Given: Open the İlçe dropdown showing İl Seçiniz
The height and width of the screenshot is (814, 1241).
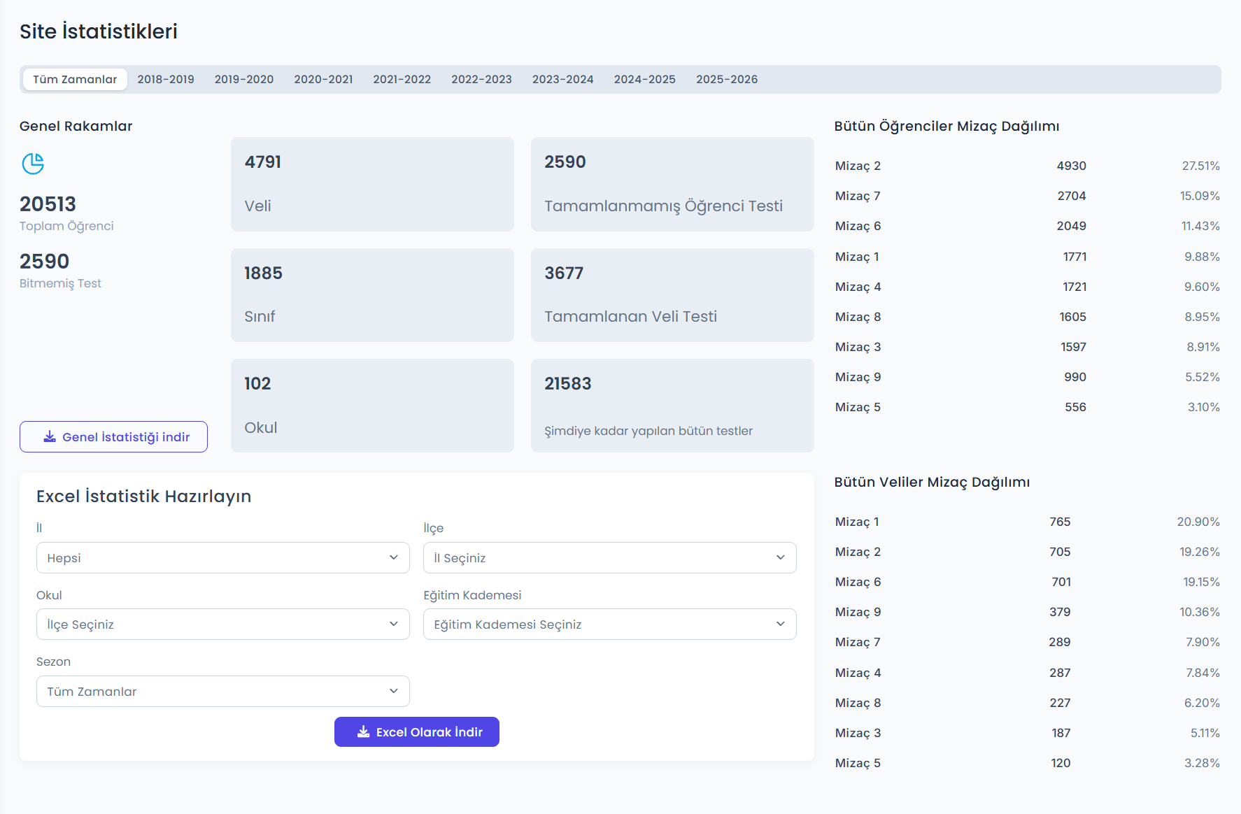Looking at the screenshot, I should pyautogui.click(x=609, y=557).
